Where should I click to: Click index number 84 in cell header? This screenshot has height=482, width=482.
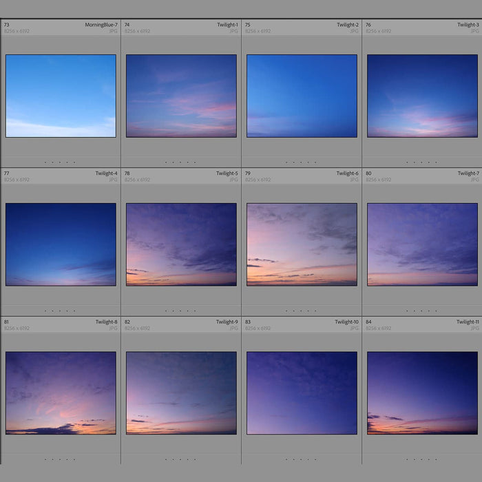(x=368, y=322)
